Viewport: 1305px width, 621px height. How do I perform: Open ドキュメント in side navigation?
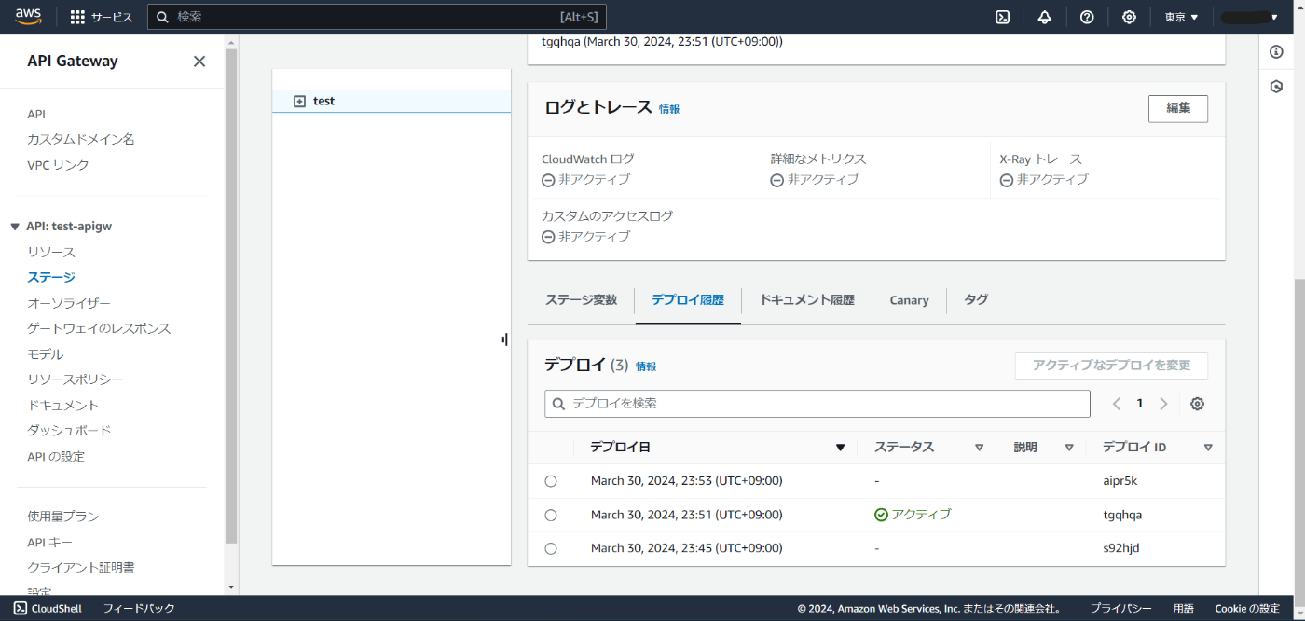63,406
